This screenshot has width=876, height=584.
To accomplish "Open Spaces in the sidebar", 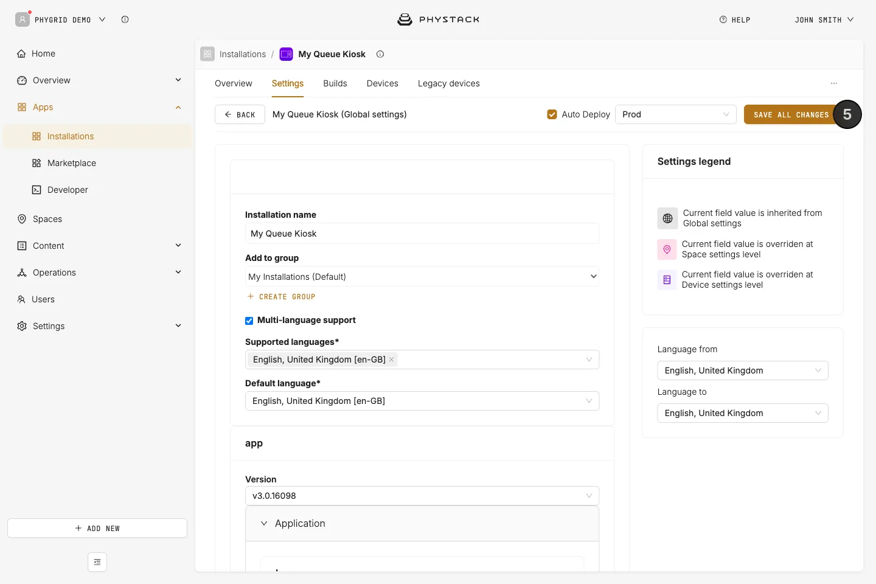I will pos(97,219).
